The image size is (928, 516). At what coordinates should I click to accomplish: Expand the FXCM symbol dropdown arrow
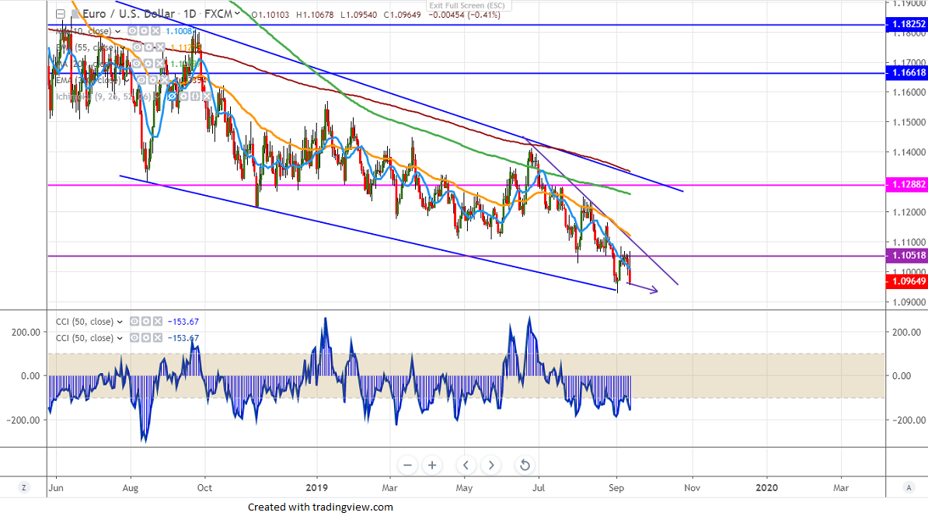236,13
